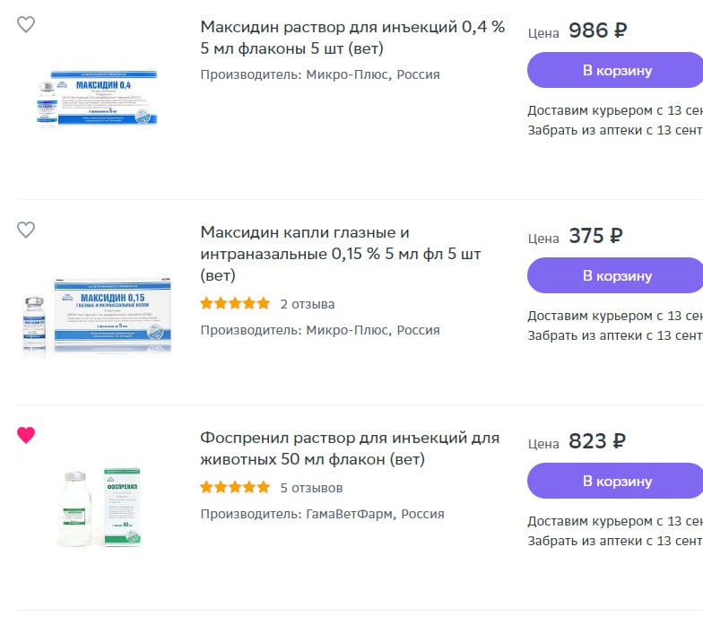
Task: Click manufacturer Микро-Плюс under the eye drops
Action: point(320,330)
